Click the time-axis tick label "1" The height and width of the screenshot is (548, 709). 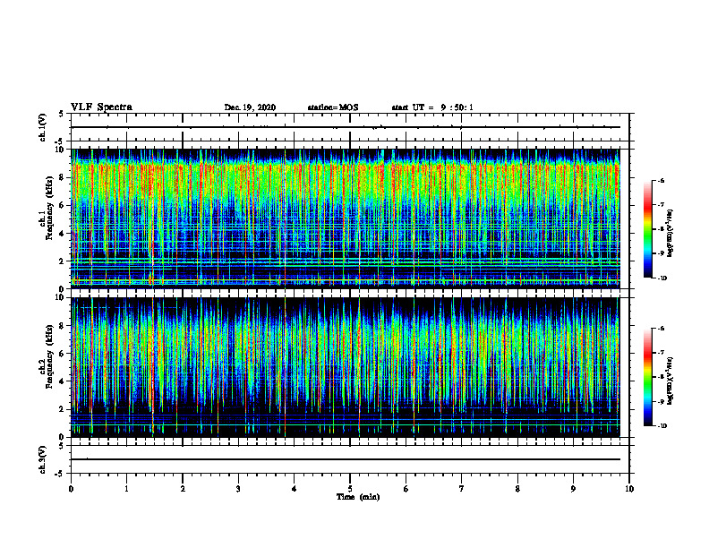[127, 489]
